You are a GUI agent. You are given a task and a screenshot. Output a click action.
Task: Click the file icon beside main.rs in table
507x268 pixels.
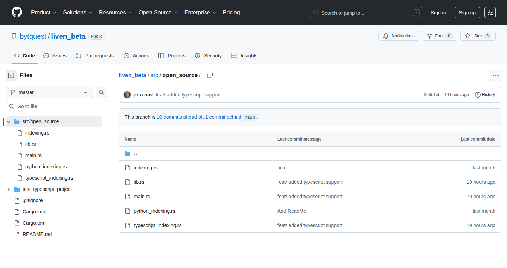coord(127,197)
